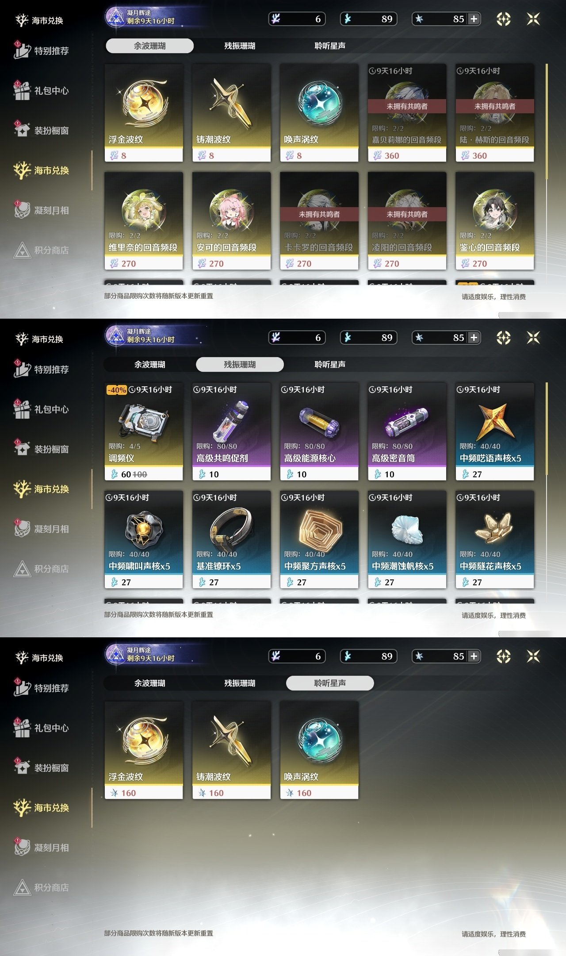Pick the 中频潮蚀帆核x5 shell item

coord(407,540)
